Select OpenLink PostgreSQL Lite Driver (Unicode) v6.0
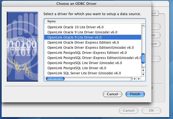173x119 pixels. [x=93, y=63]
